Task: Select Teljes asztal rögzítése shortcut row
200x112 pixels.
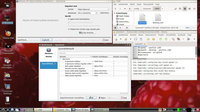Action: pyautogui.click(x=93, y=76)
